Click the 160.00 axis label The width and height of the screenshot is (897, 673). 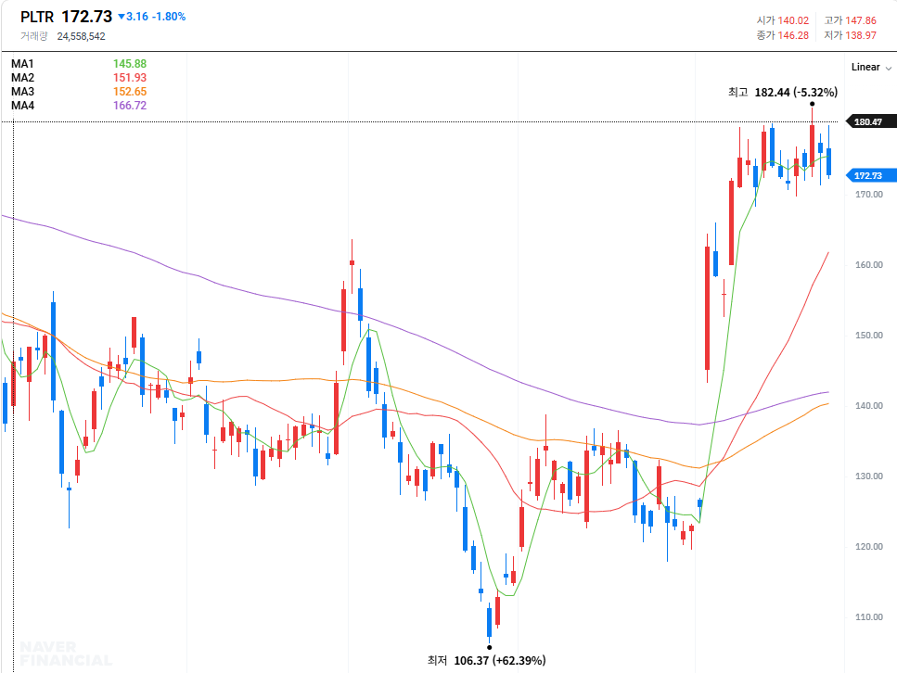tap(869, 265)
